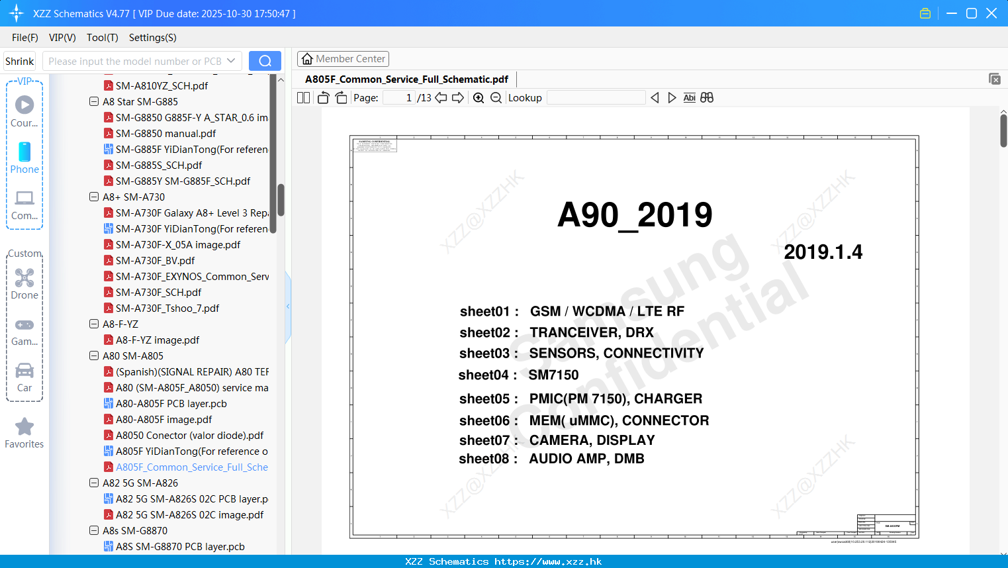1008x568 pixels.
Task: Open the Tool(T) menu
Action: (x=103, y=38)
